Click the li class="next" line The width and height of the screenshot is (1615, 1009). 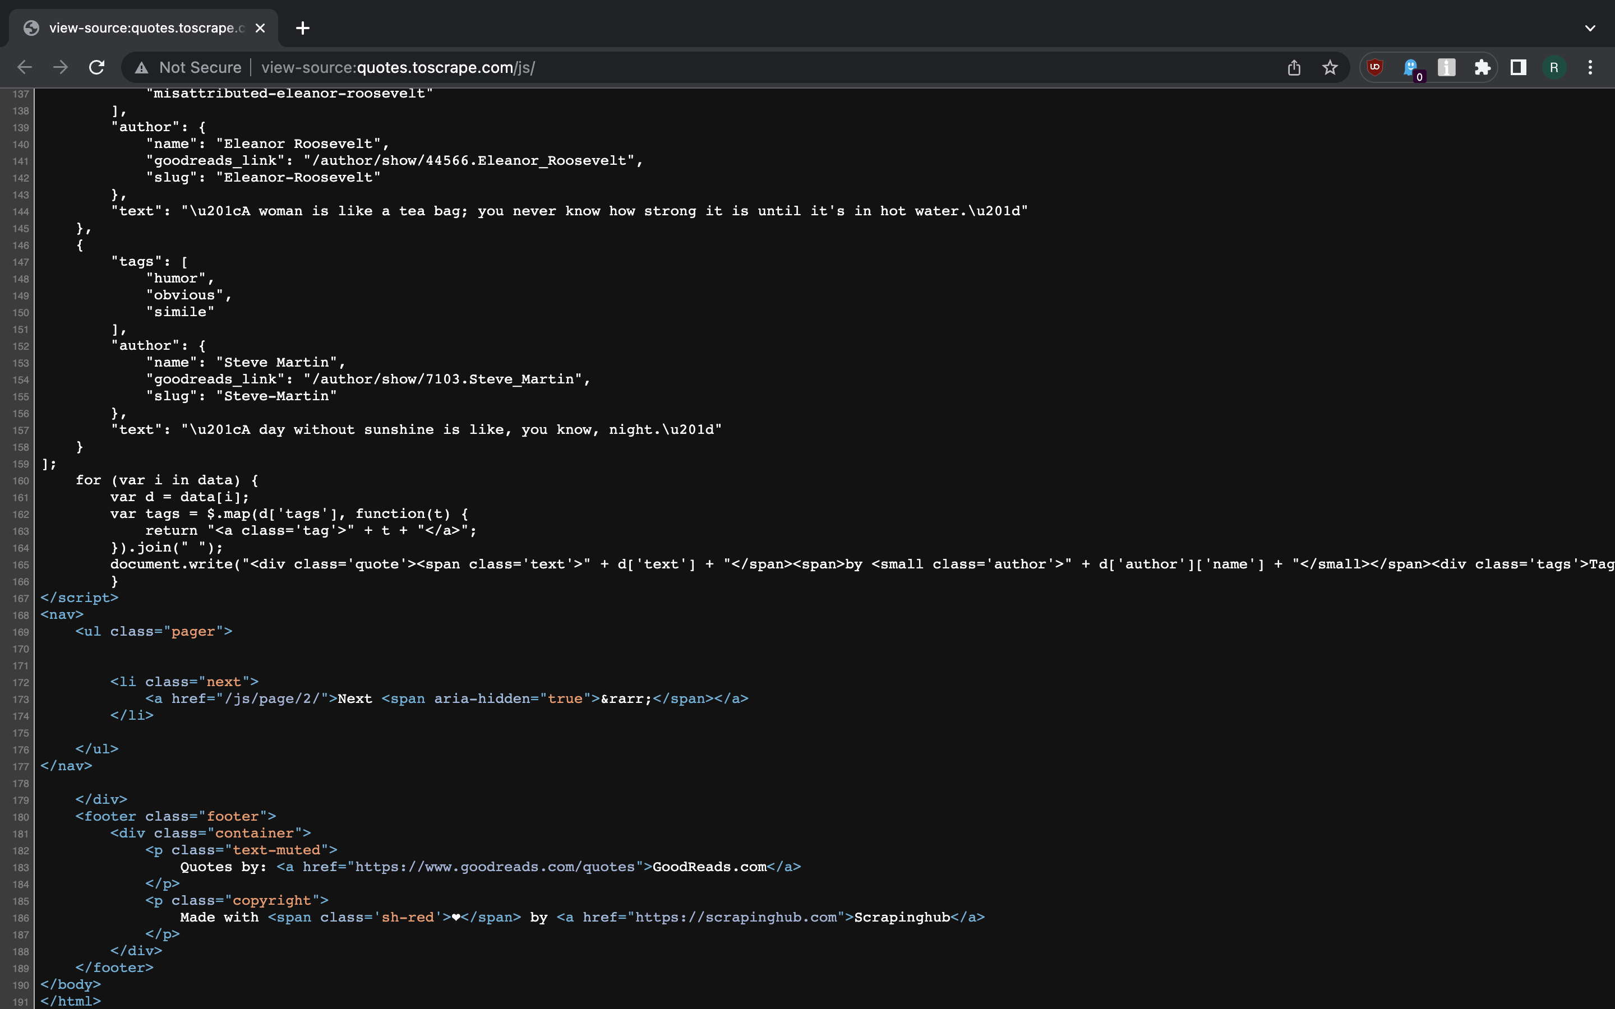coord(185,682)
